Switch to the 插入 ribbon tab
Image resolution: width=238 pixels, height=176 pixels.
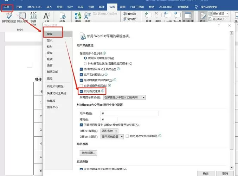49,7
